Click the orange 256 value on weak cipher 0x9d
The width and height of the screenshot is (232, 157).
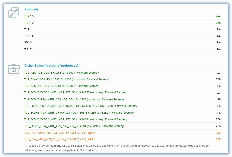coord(218,139)
